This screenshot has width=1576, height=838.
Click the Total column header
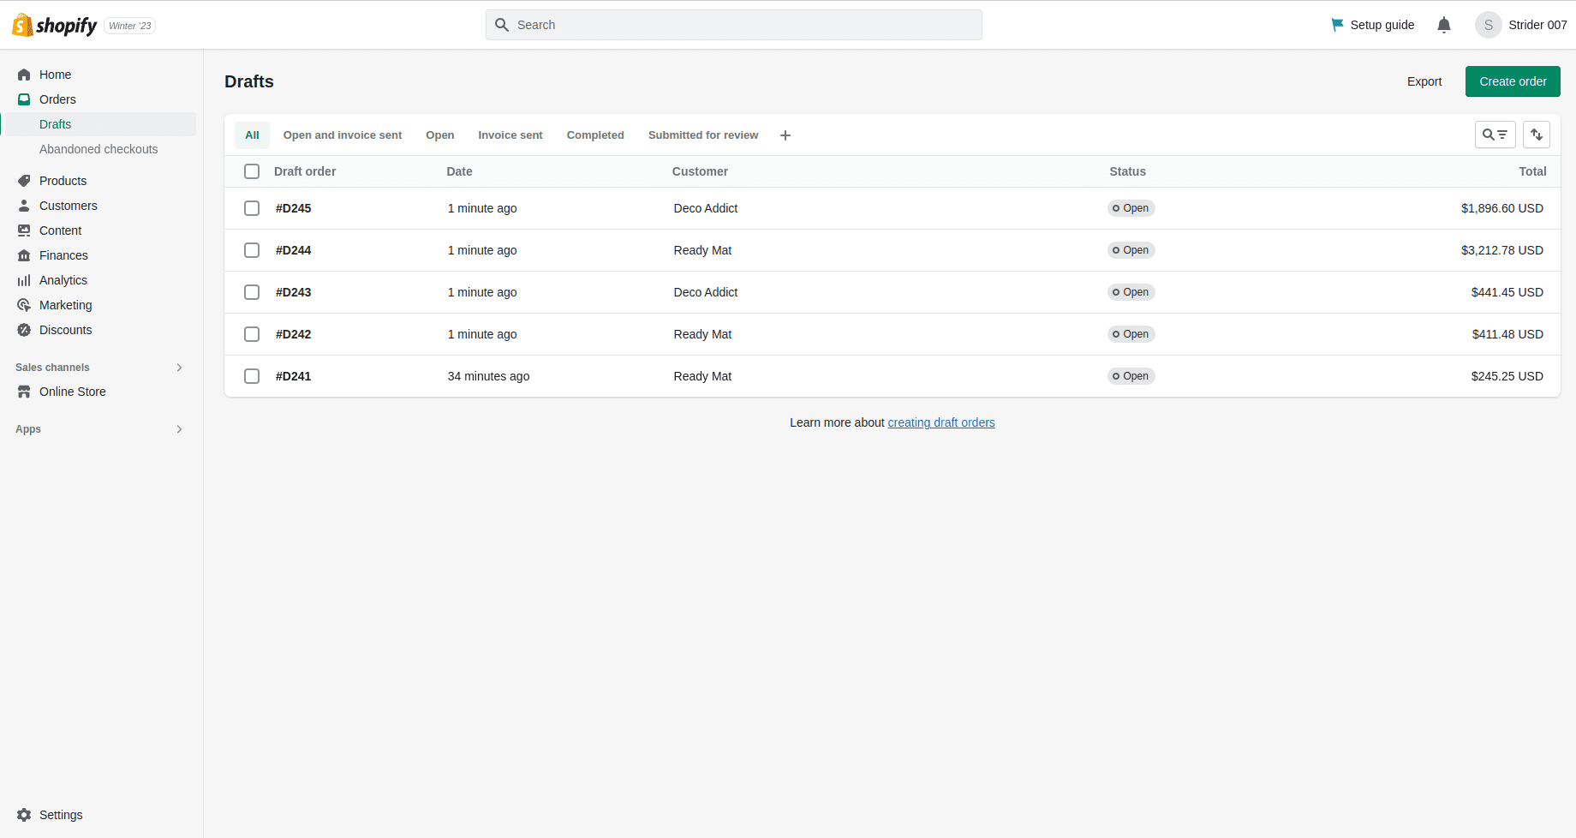1532,171
